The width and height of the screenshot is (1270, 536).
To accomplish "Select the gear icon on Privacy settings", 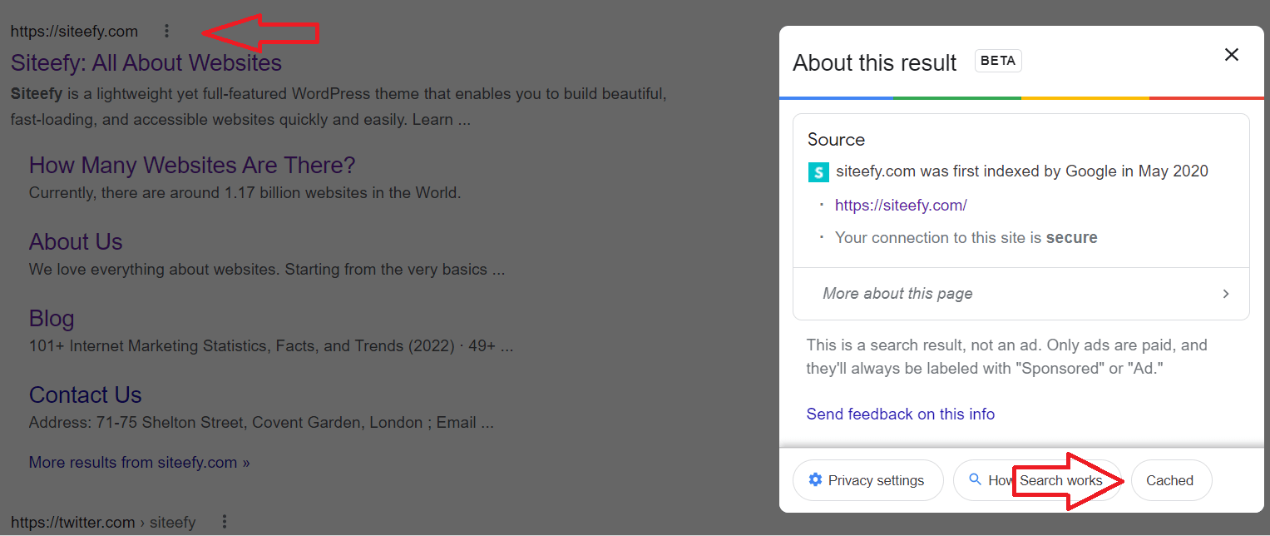I will tap(814, 480).
